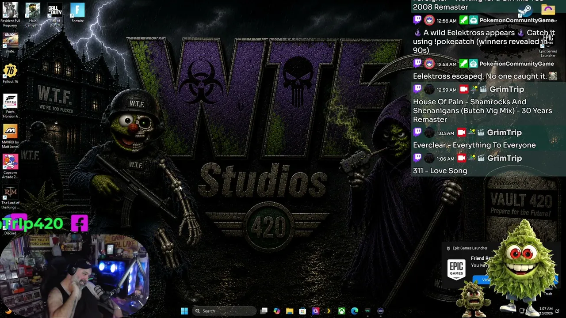Open Task View from the taskbar
566x318 pixels.
coord(264,311)
